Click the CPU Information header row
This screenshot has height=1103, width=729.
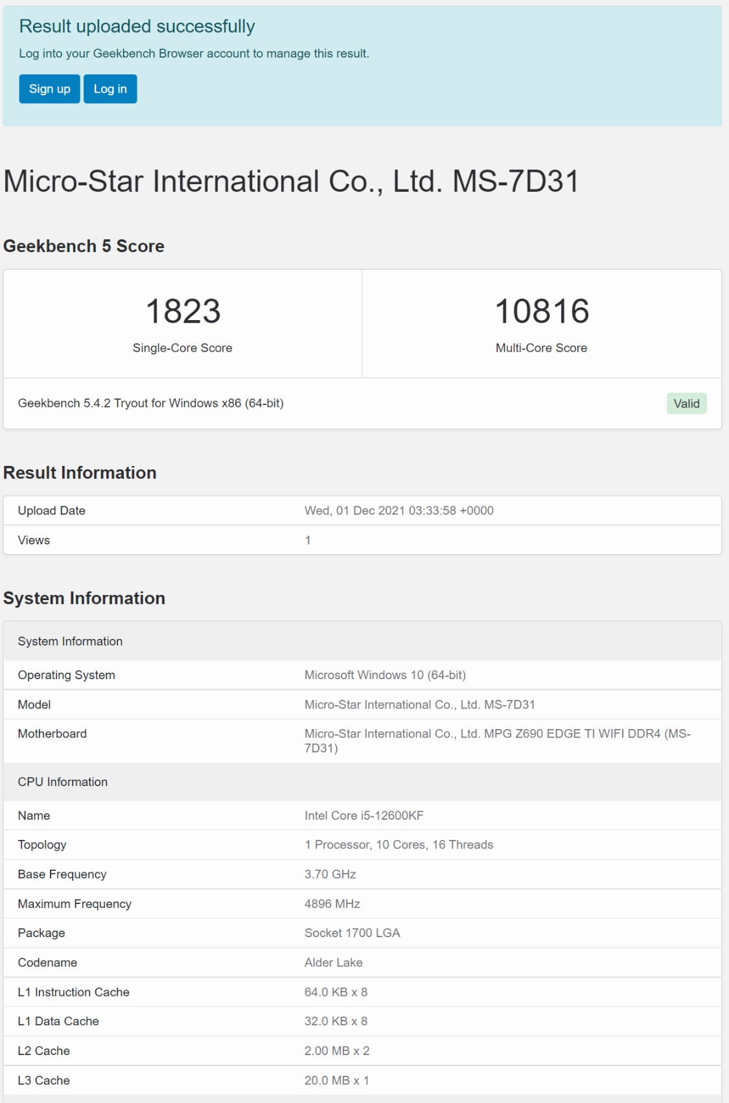coord(362,782)
